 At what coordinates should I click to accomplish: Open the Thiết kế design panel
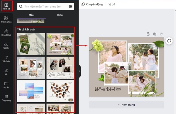click(x=6, y=6)
